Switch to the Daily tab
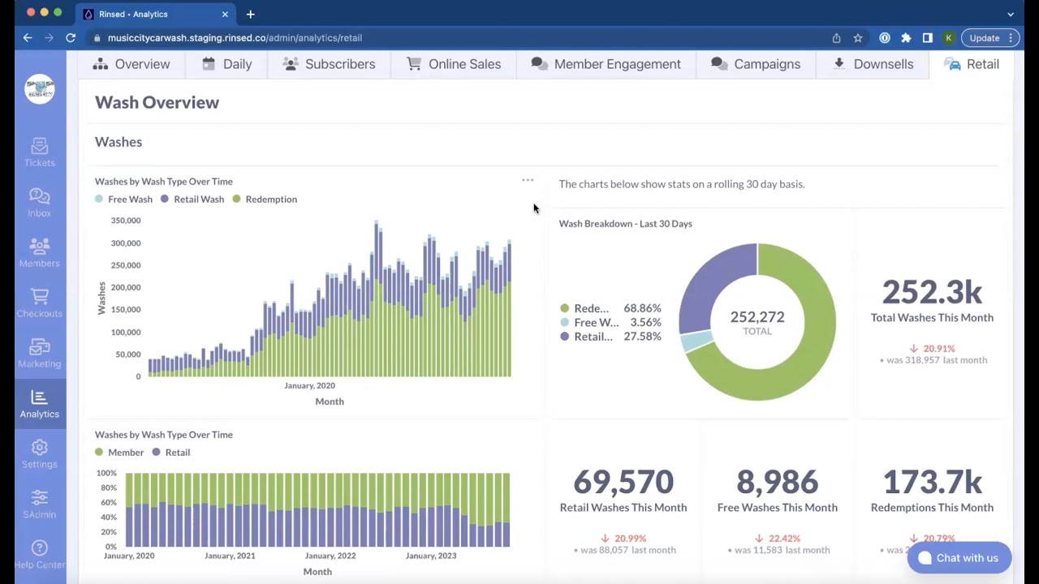1039x584 pixels. point(226,64)
